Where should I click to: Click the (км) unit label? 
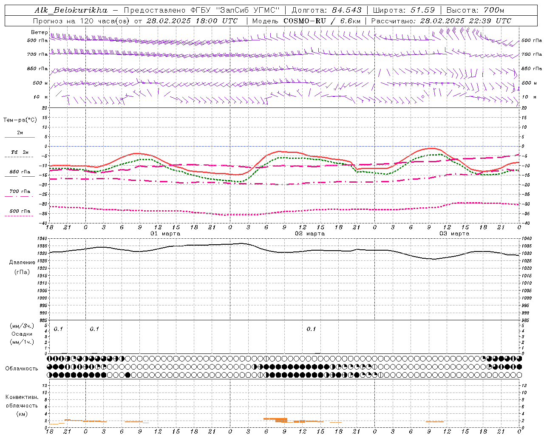22,414
